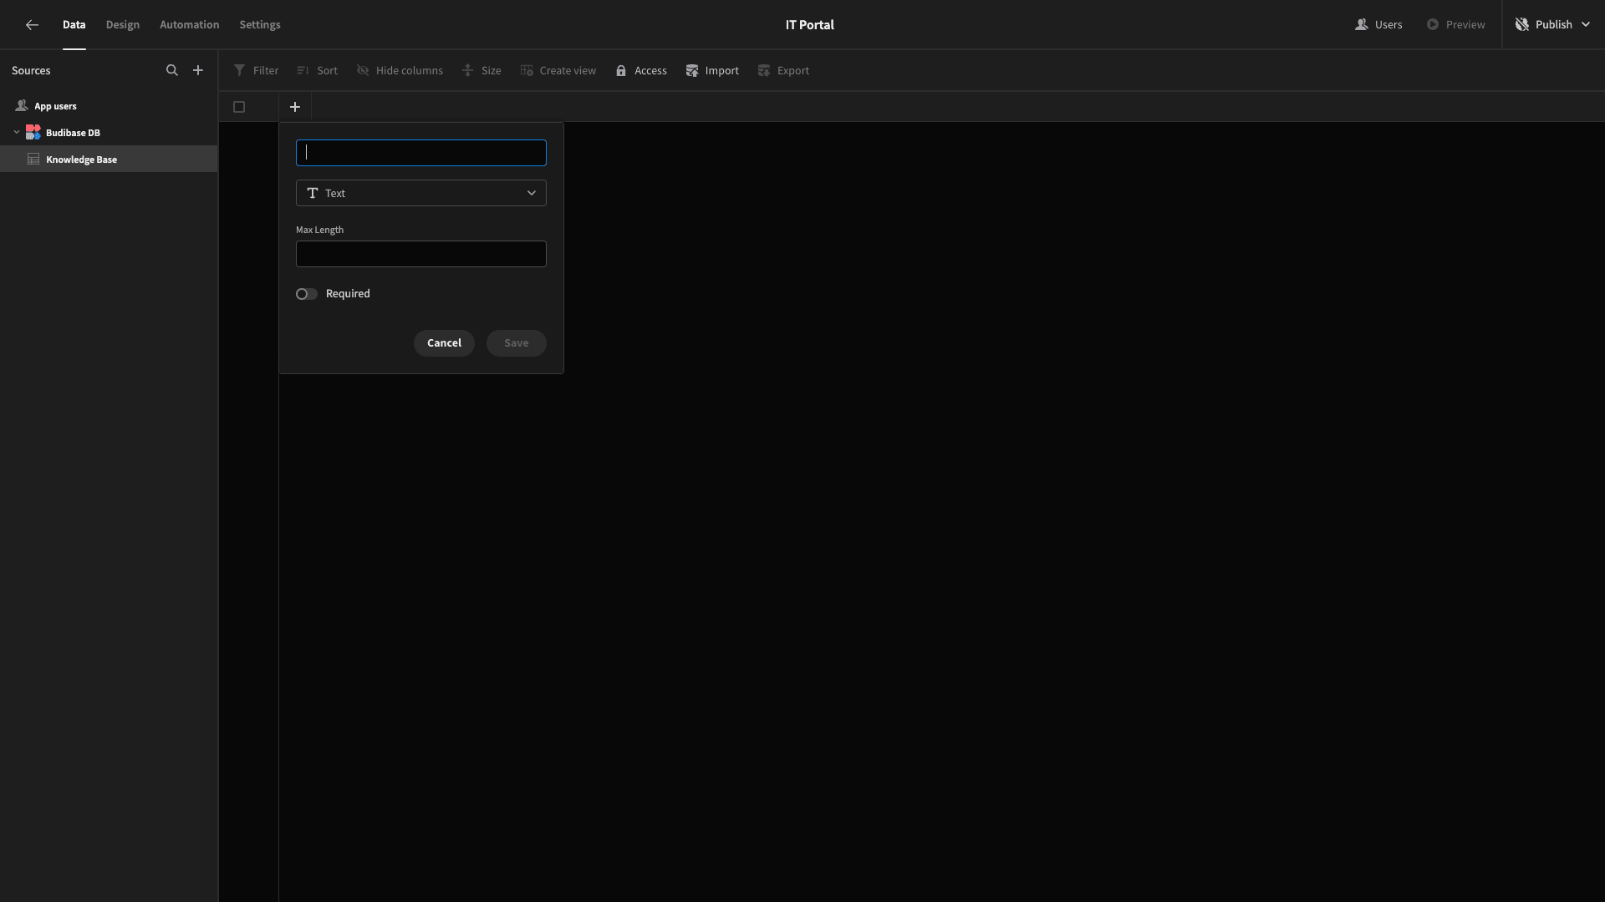1605x902 pixels.
Task: Open the Filter option
Action: (x=256, y=71)
